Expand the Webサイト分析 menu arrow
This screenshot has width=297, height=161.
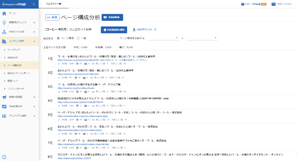click(34, 32)
